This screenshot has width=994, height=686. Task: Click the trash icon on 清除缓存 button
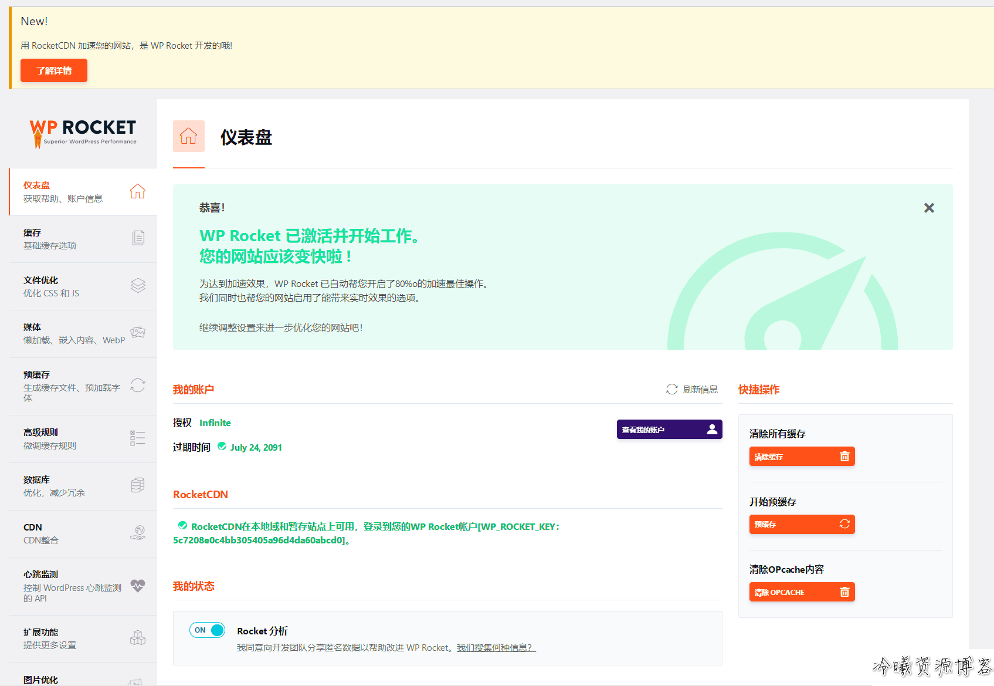point(844,456)
